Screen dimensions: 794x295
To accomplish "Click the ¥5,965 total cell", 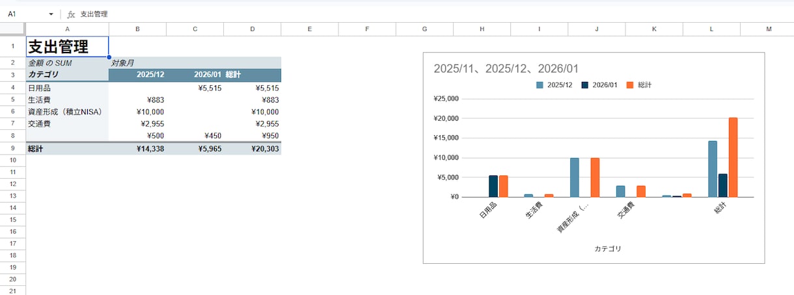I will pyautogui.click(x=195, y=149).
